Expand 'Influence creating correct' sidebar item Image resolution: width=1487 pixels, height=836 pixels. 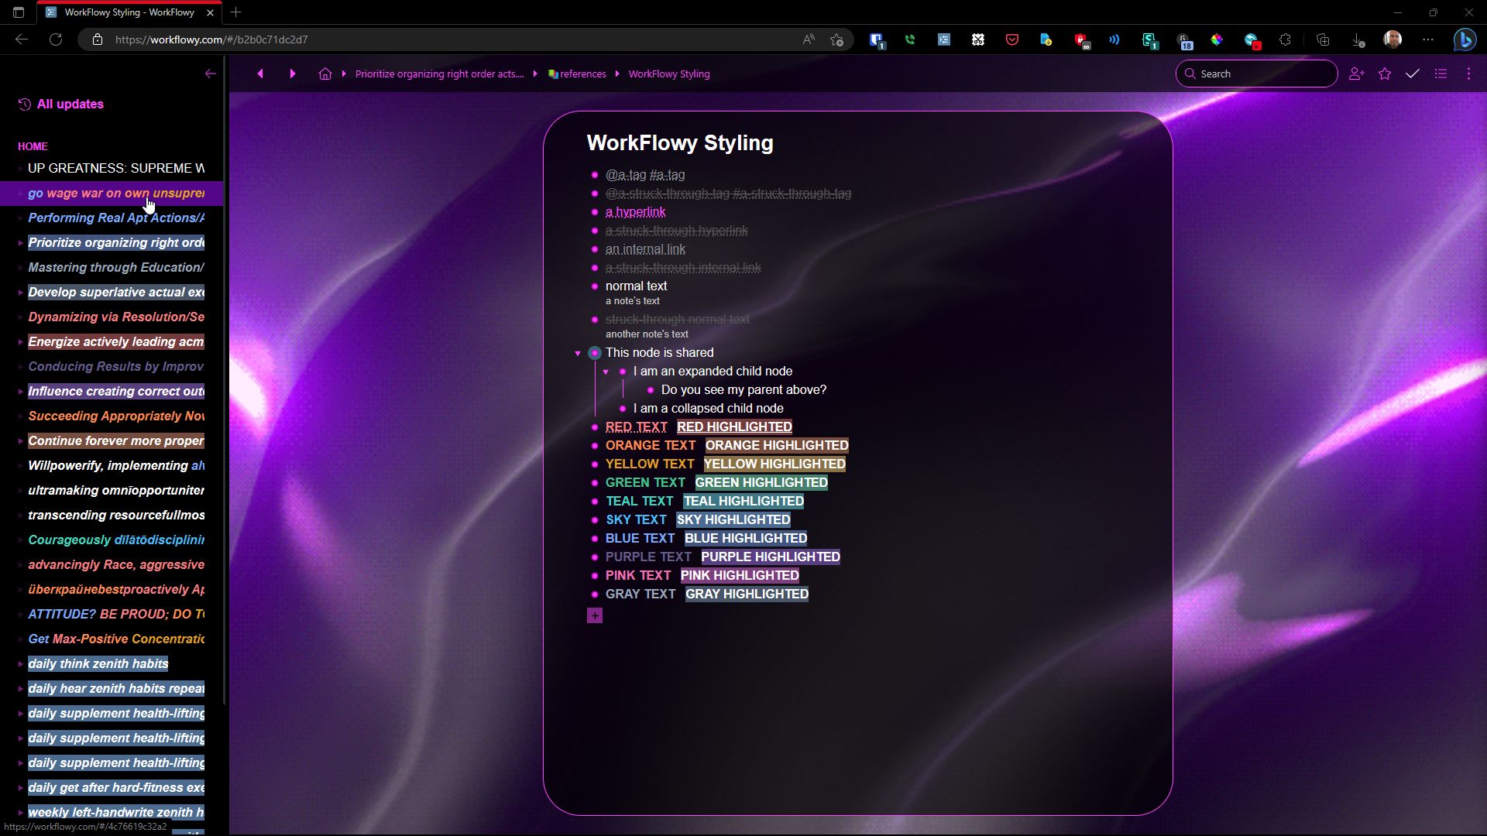(20, 392)
